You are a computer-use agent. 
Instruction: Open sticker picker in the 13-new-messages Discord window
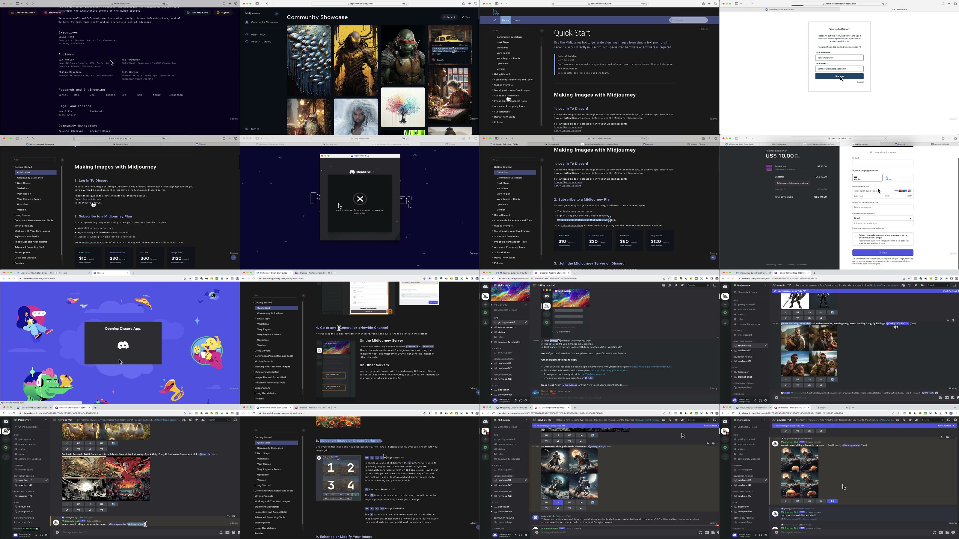click(713, 532)
